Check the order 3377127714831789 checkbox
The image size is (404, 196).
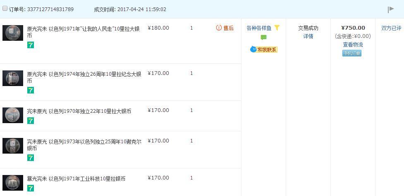tap(5, 9)
